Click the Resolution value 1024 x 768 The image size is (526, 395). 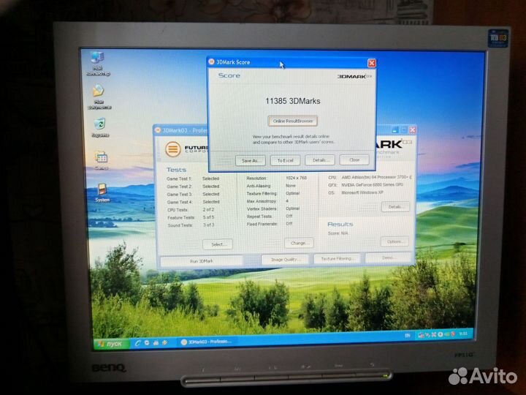pos(296,178)
